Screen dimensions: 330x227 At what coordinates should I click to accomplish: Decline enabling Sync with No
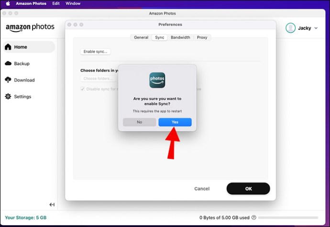139,122
